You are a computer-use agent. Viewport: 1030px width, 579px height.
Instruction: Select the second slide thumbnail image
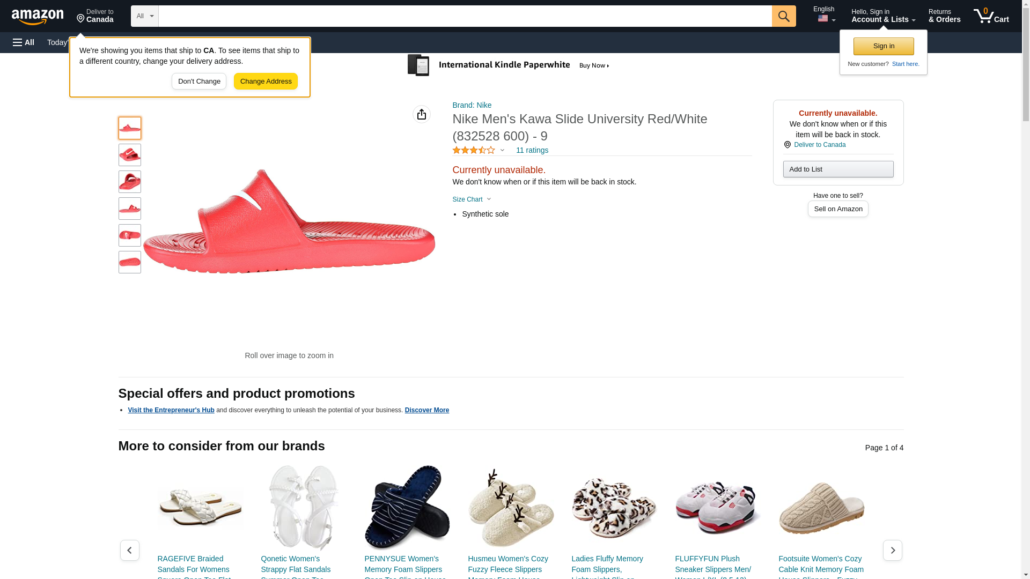click(130, 155)
